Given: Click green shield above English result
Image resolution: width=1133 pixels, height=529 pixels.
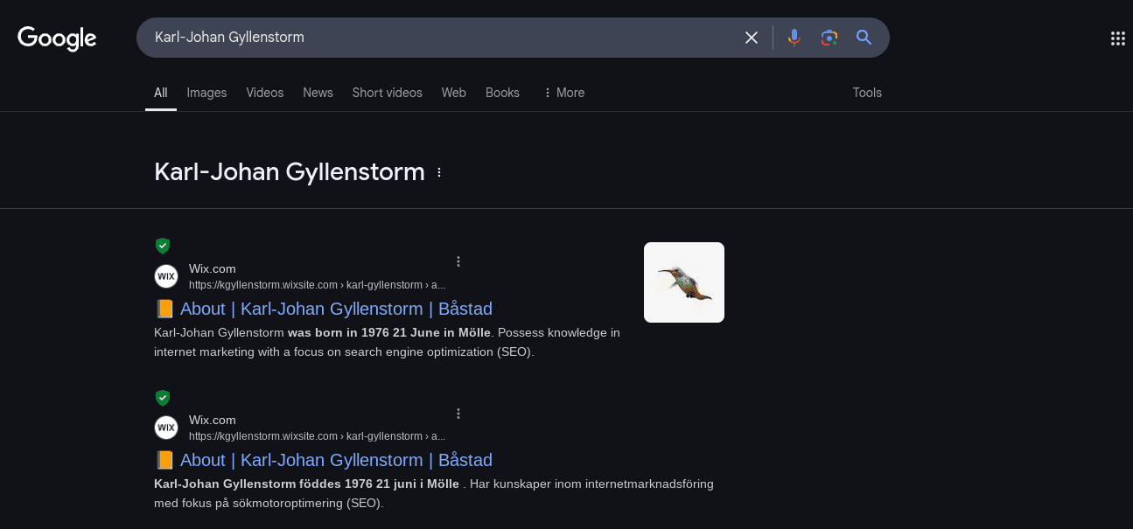Looking at the screenshot, I should [162, 246].
